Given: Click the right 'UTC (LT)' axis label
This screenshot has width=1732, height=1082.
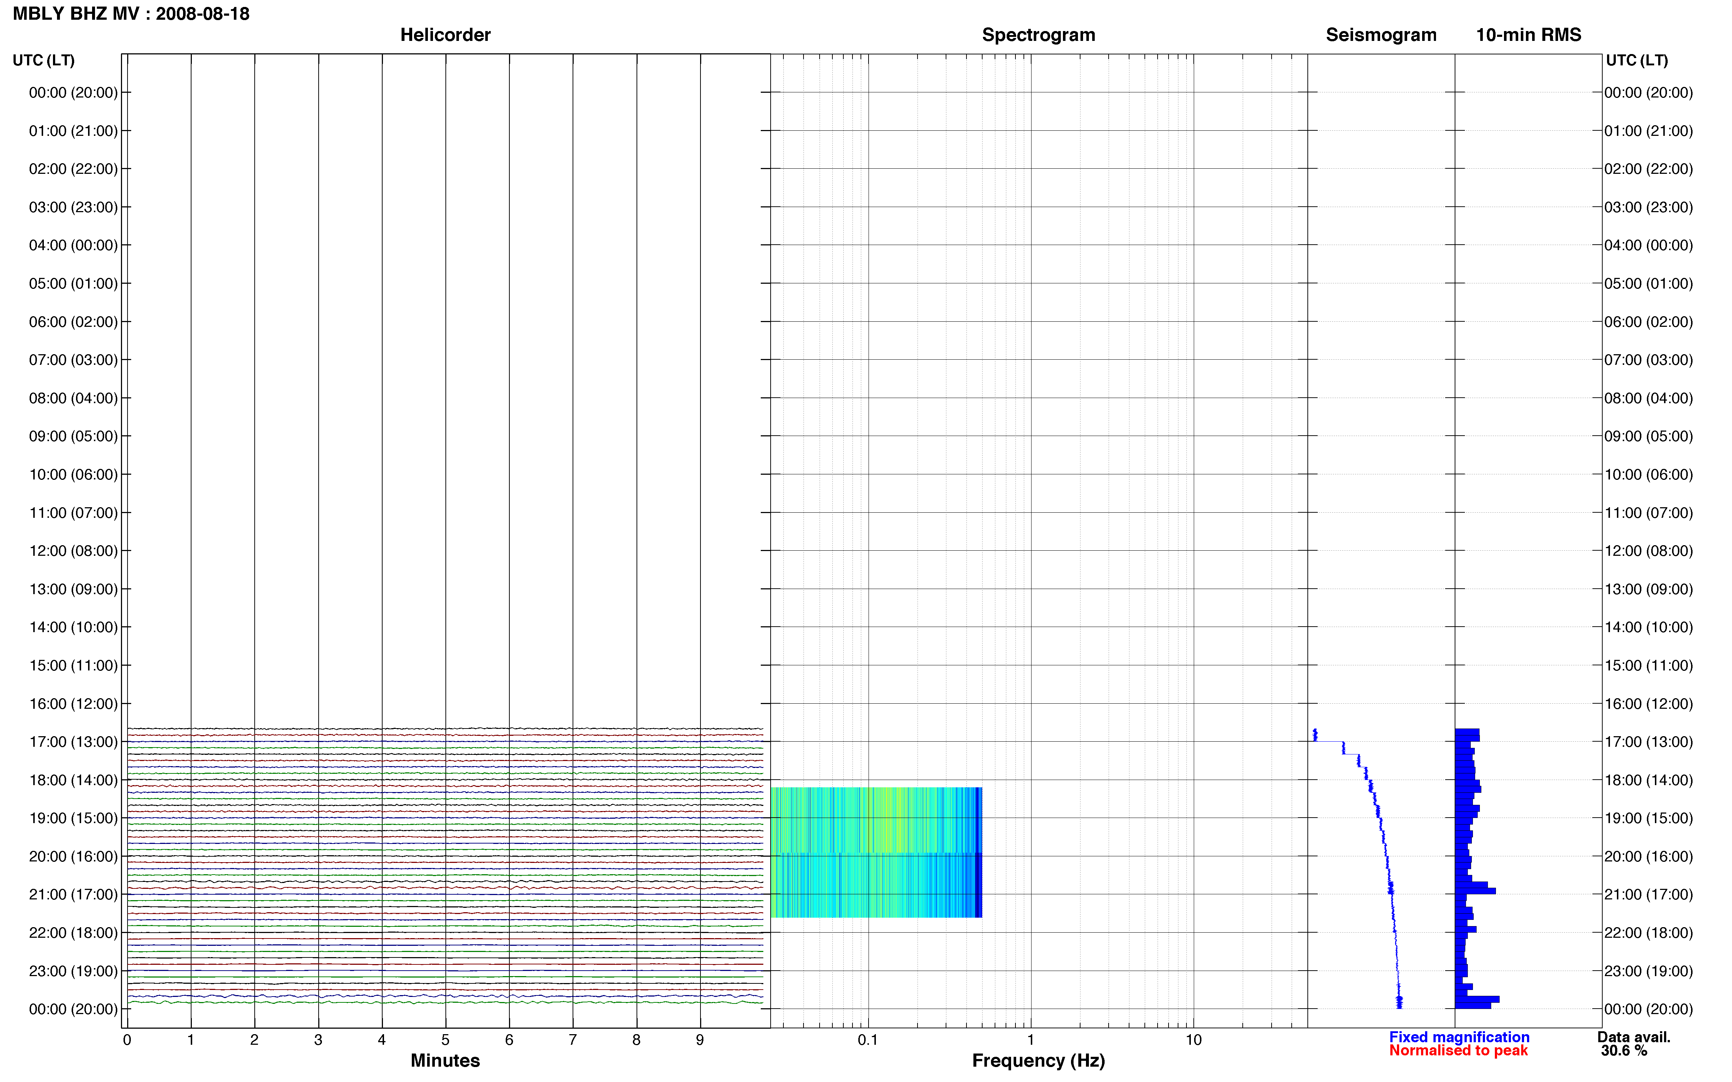Looking at the screenshot, I should [x=1637, y=60].
